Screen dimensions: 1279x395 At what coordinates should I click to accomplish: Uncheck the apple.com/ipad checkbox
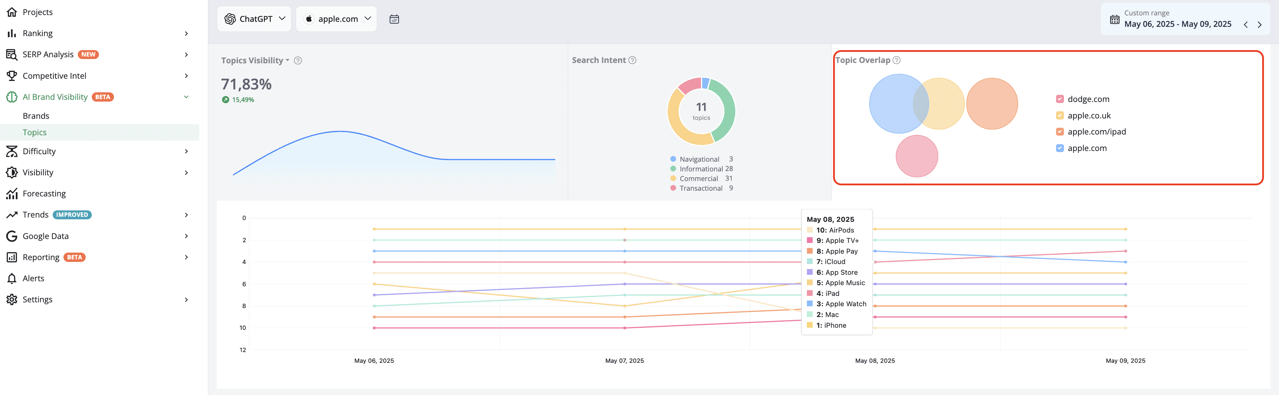click(x=1060, y=132)
